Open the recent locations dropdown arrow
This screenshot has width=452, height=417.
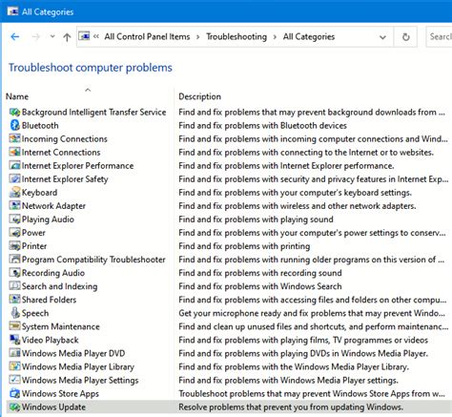[52, 36]
